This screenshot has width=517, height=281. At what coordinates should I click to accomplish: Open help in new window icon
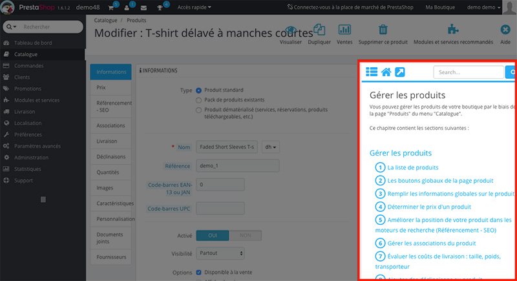pos(401,72)
